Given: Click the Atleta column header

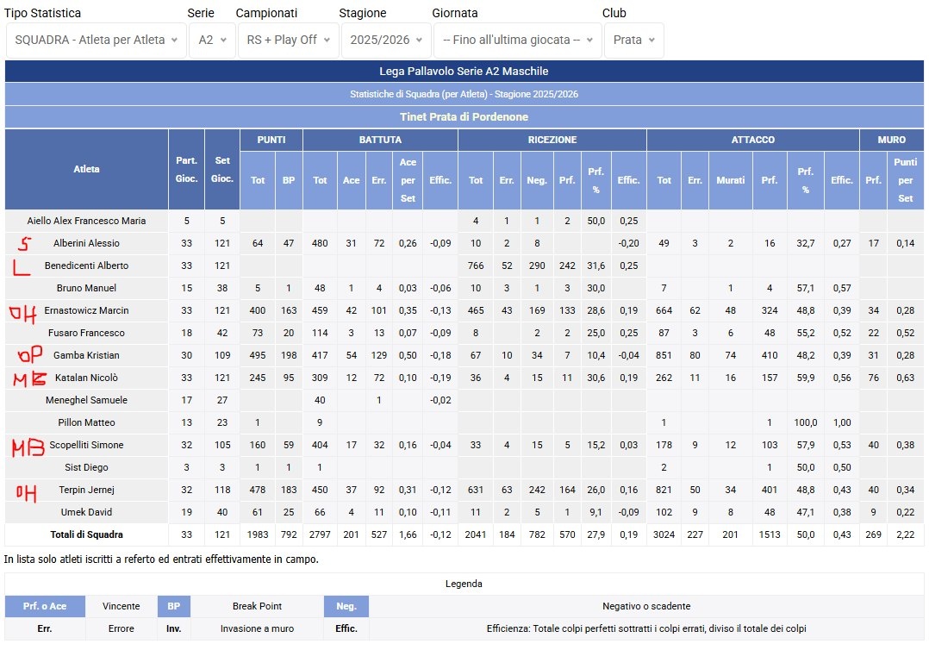Looking at the screenshot, I should coord(86,170).
